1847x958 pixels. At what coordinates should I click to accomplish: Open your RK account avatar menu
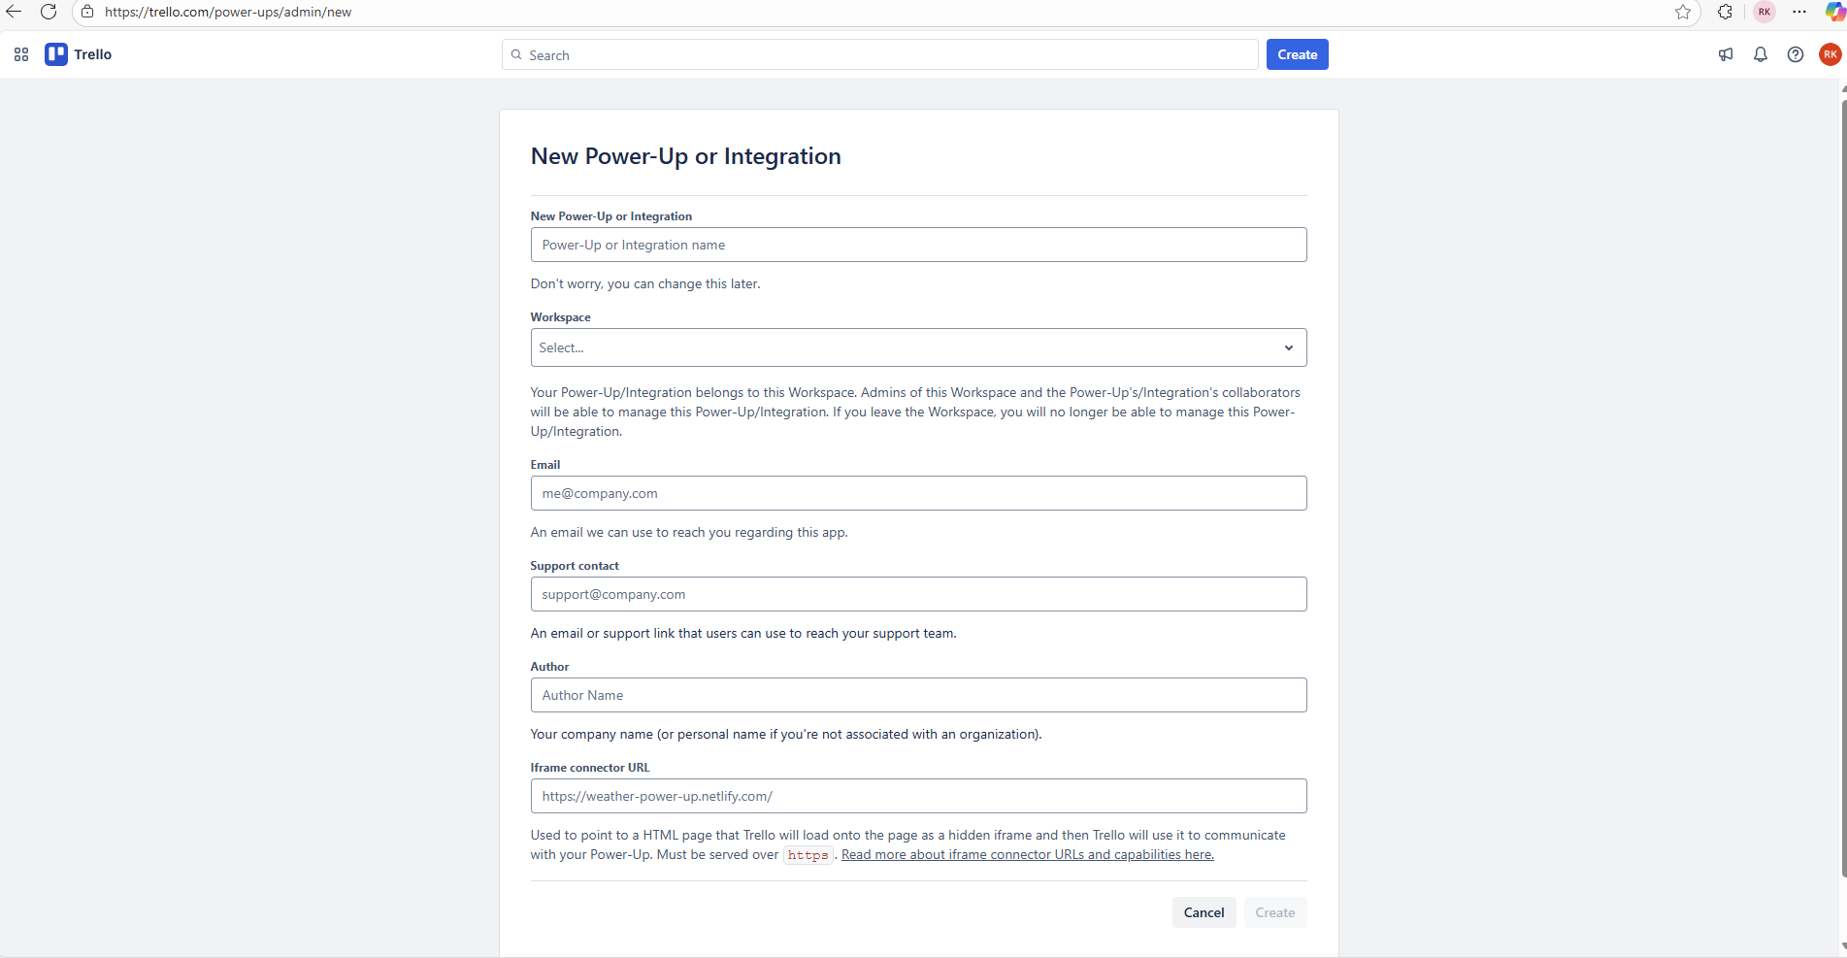[1831, 54]
